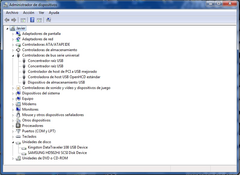Click the Módems icon
Image resolution: width=240 pixels, height=175 pixels.
click(x=18, y=104)
